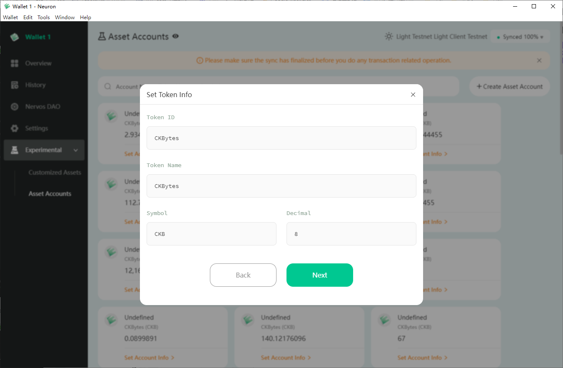
Task: Focus the Token ID field
Action: coord(281,138)
